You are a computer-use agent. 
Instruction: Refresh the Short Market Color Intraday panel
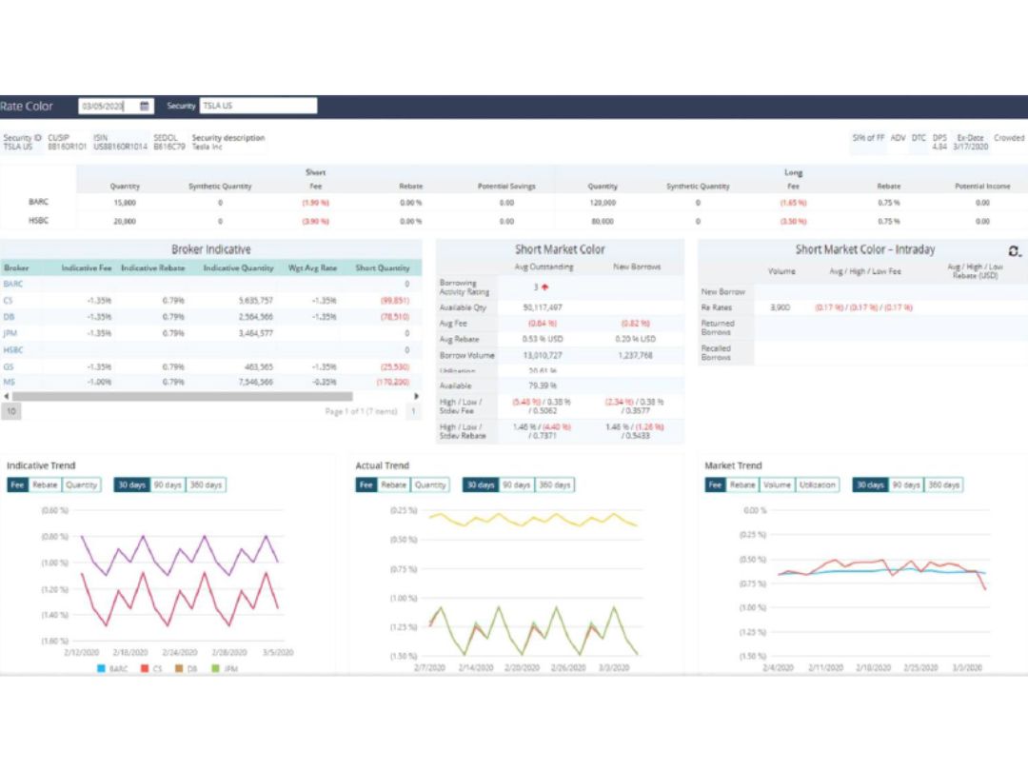click(1014, 251)
